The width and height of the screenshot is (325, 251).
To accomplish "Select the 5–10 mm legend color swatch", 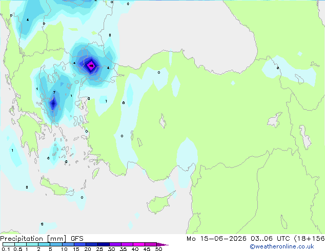I will point(56,244).
